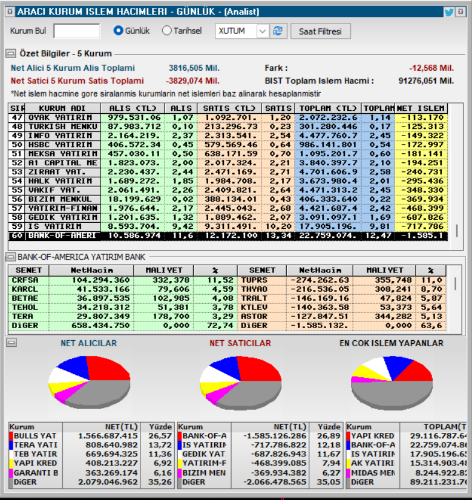This screenshot has width=472, height=500.
Task: Click the left MALIYET column header
Action: tap(164, 271)
